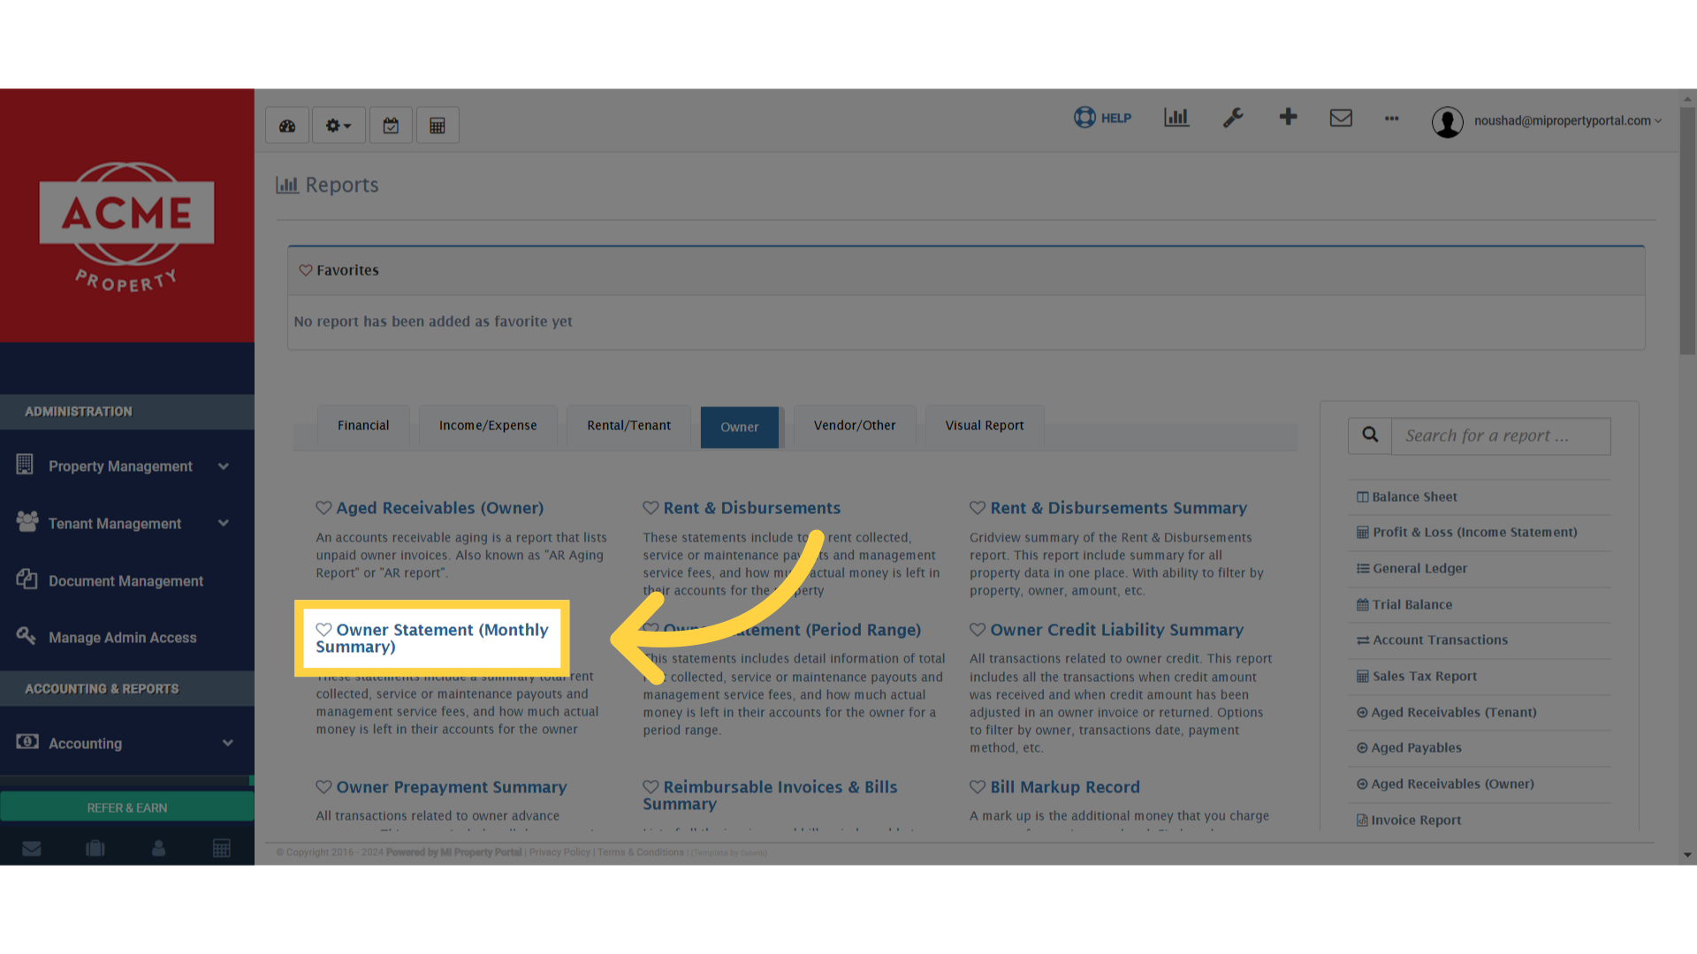Click the calculator icon in the top toolbar
The width and height of the screenshot is (1697, 954).
coord(438,125)
